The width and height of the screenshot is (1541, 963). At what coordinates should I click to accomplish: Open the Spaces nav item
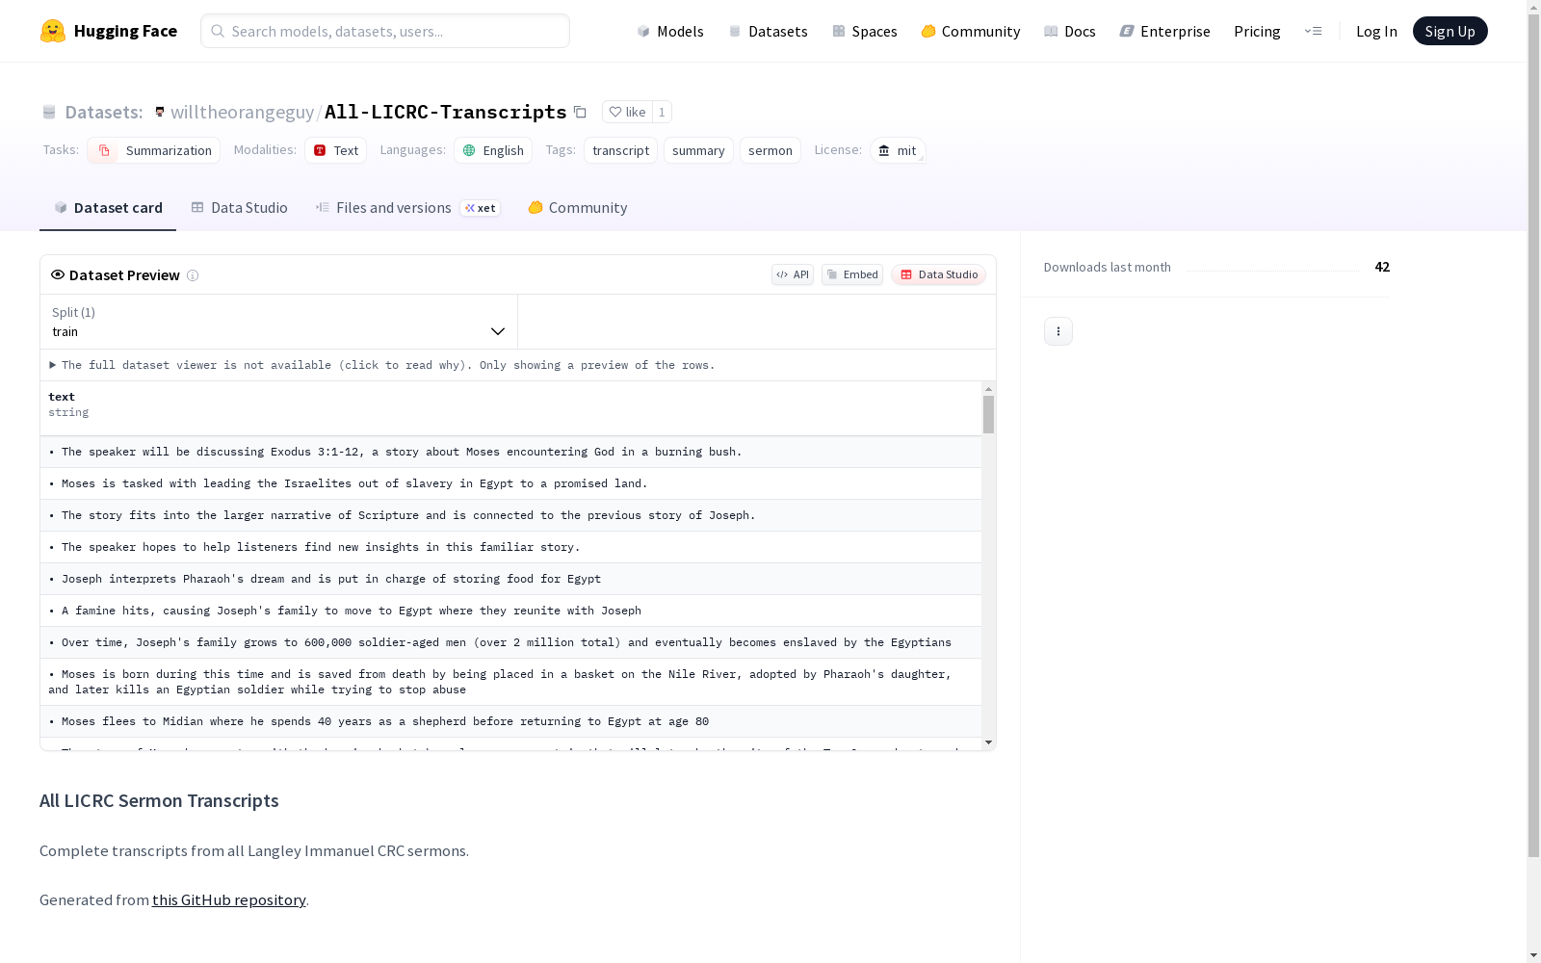(865, 31)
